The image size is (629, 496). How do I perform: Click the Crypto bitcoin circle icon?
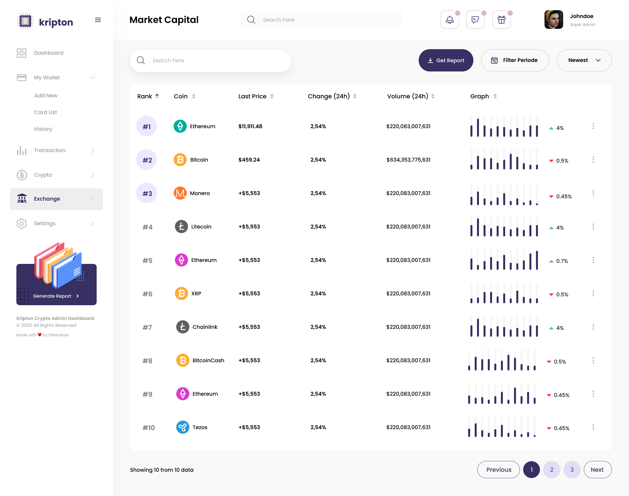click(22, 175)
